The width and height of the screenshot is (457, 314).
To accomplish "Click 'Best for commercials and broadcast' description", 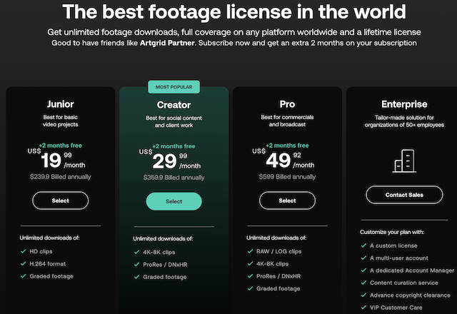I will [x=287, y=121].
